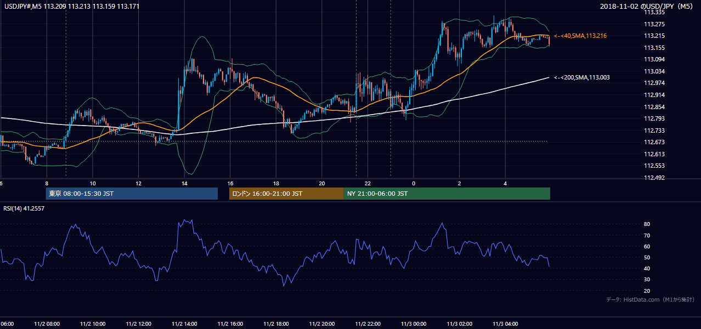Click the 11/2 22:00 bottom time label
Viewport: 701px width, 329px height.
point(368,324)
